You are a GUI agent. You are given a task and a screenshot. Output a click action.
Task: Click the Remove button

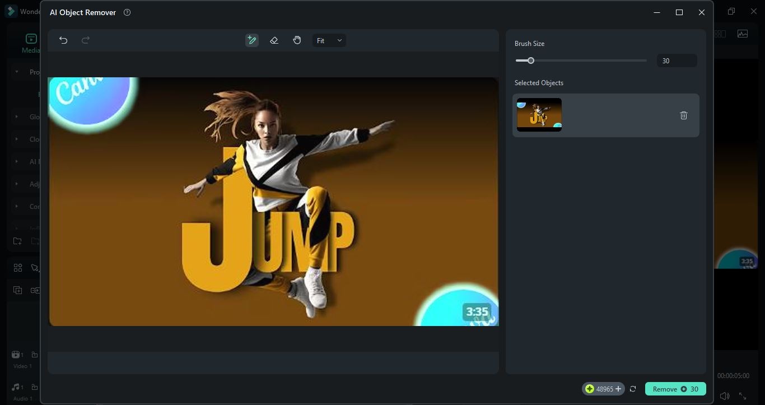coord(675,389)
